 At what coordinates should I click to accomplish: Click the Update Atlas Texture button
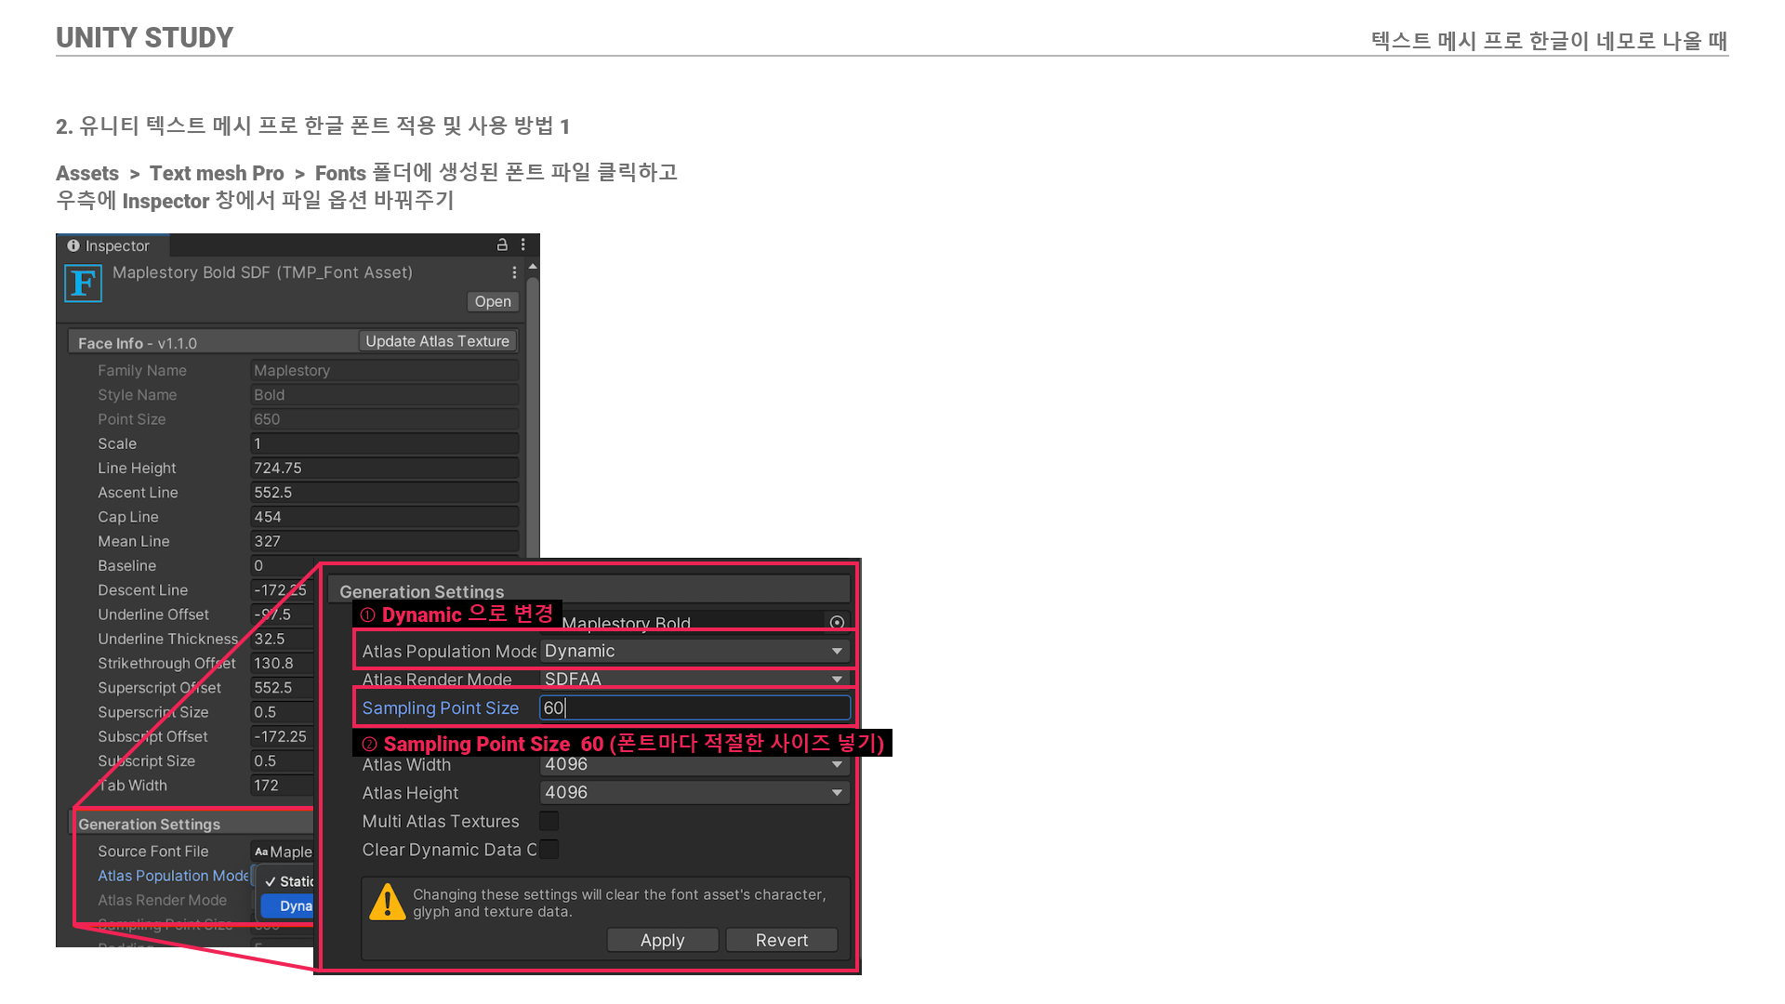pyautogui.click(x=437, y=341)
